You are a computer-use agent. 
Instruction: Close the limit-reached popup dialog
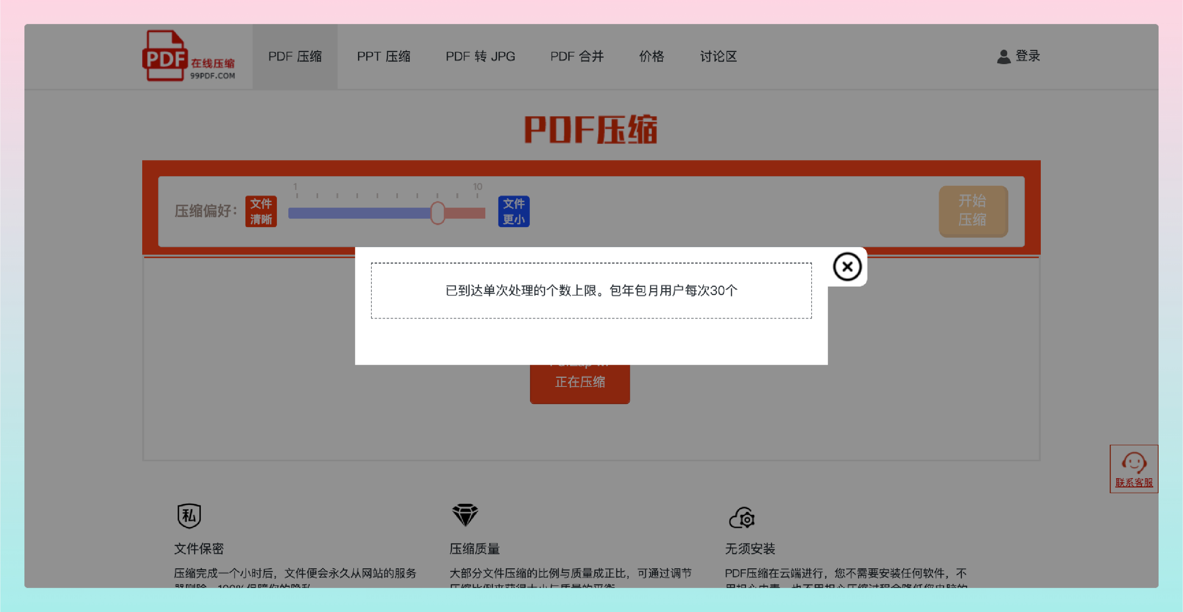coord(847,266)
